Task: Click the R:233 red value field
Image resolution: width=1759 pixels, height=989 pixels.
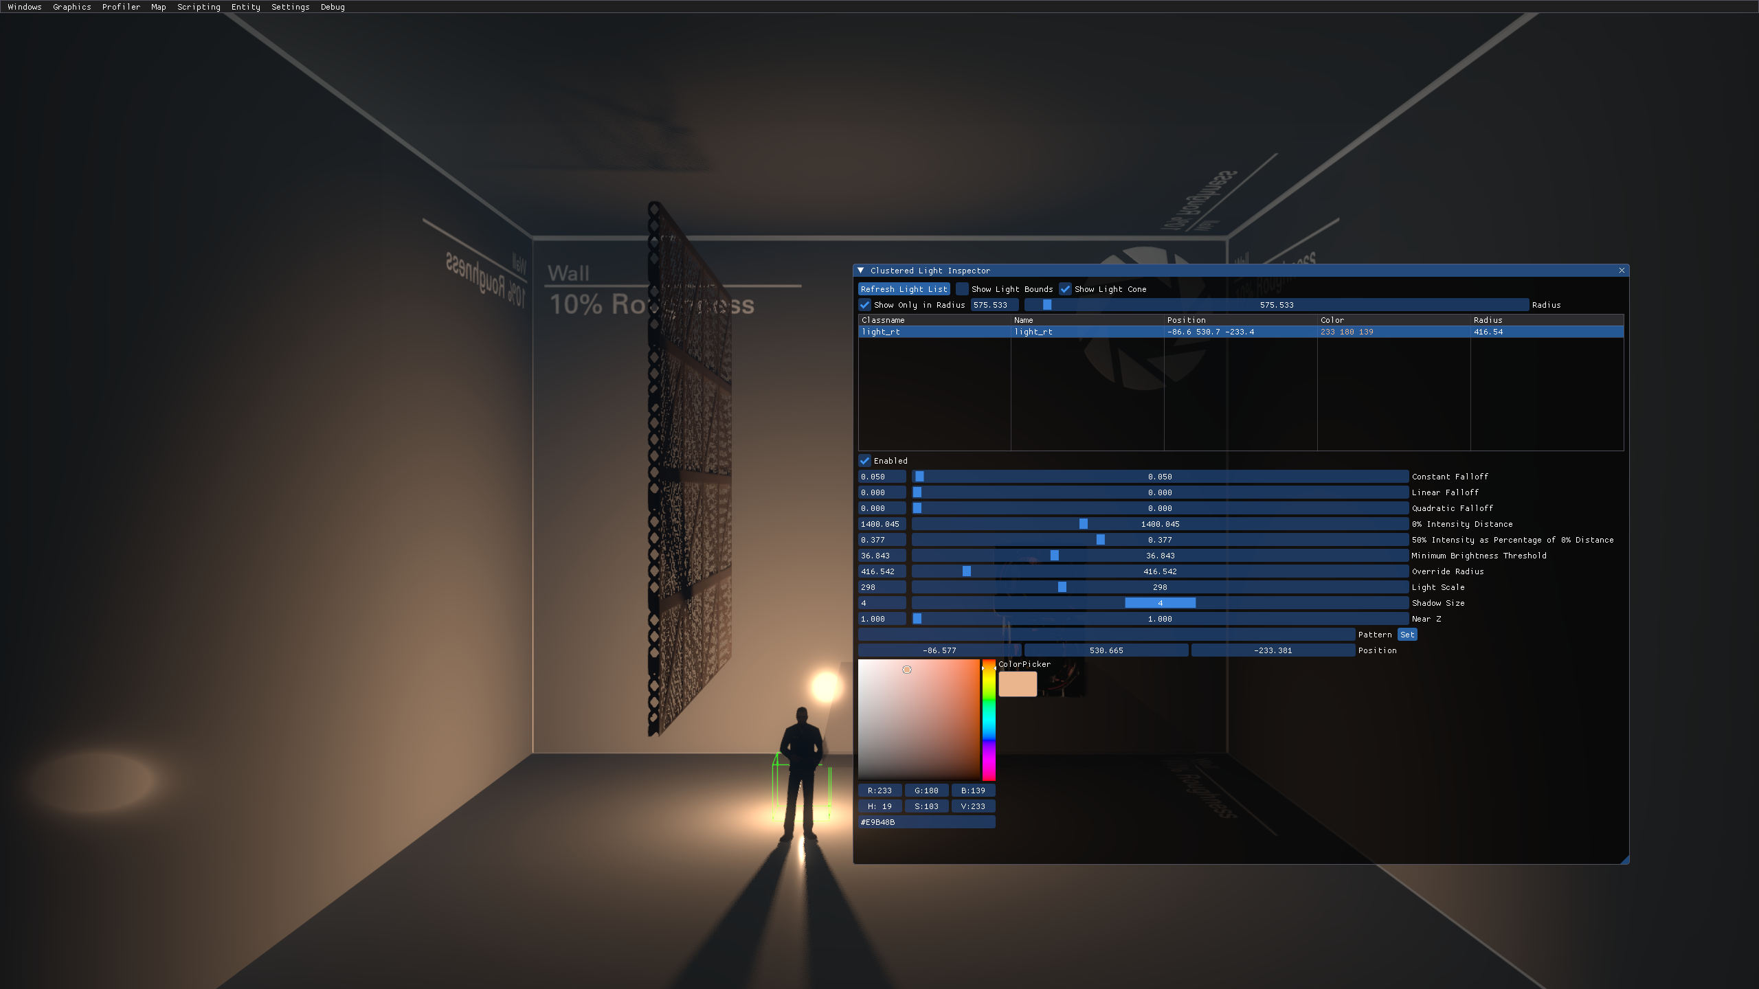Action: pos(879,791)
